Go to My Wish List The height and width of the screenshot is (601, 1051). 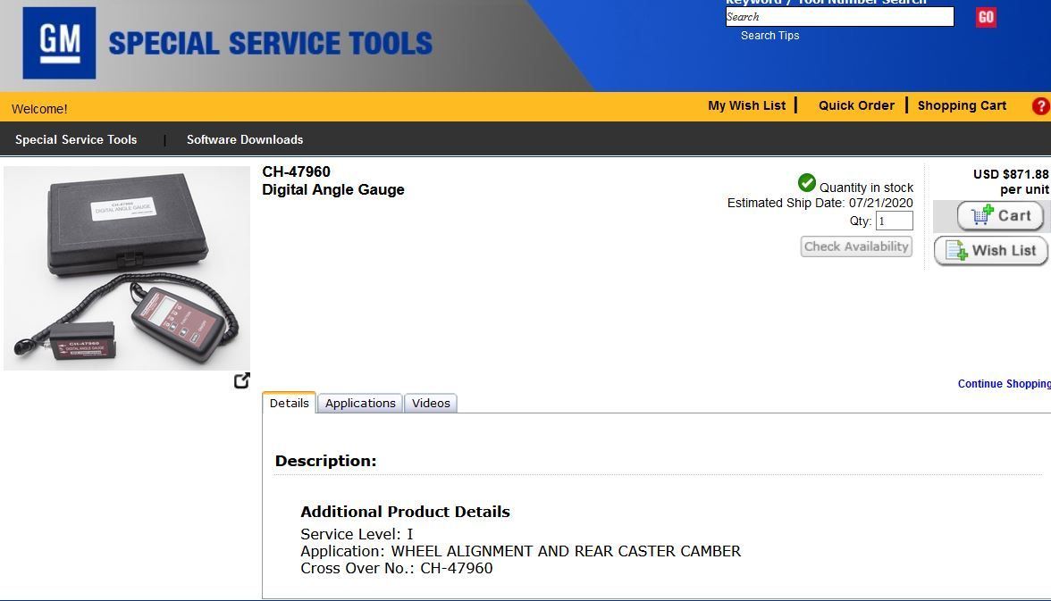(747, 105)
